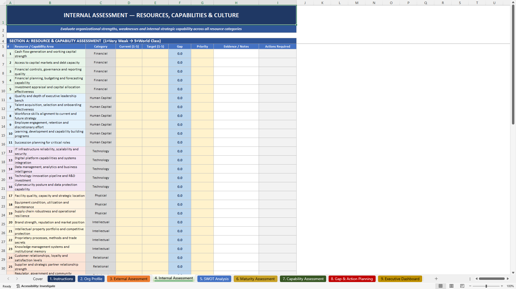
Task: Click the 100% zoom level
Action: coord(510,286)
